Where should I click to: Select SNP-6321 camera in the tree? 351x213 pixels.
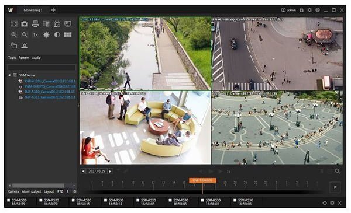point(49,97)
